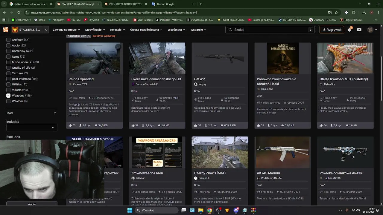This screenshot has width=383, height=215.
Task: Open the Rhino Expanded three-dot menu
Action: 118,47
